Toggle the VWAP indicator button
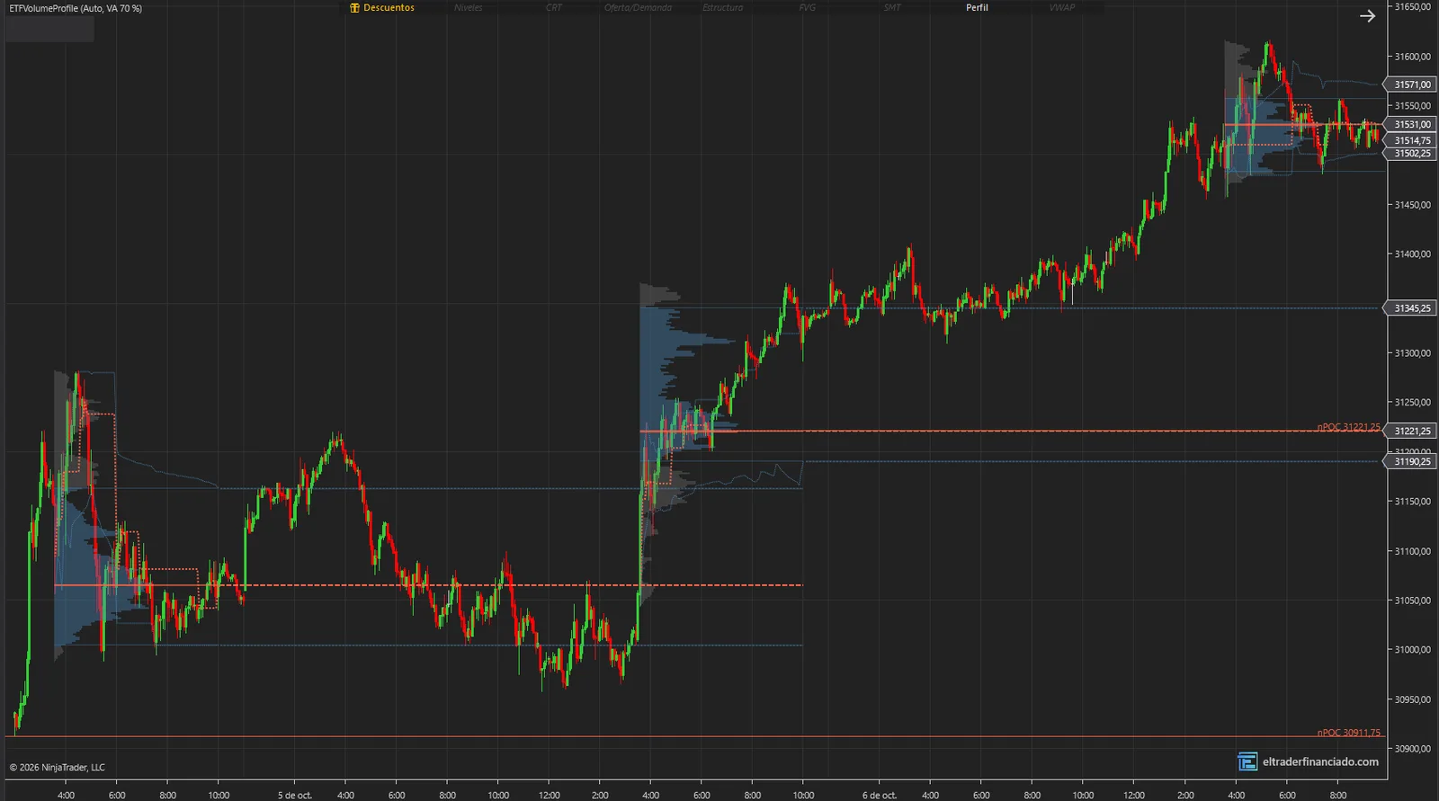Screen dimensions: 1439x801 (x=1062, y=8)
